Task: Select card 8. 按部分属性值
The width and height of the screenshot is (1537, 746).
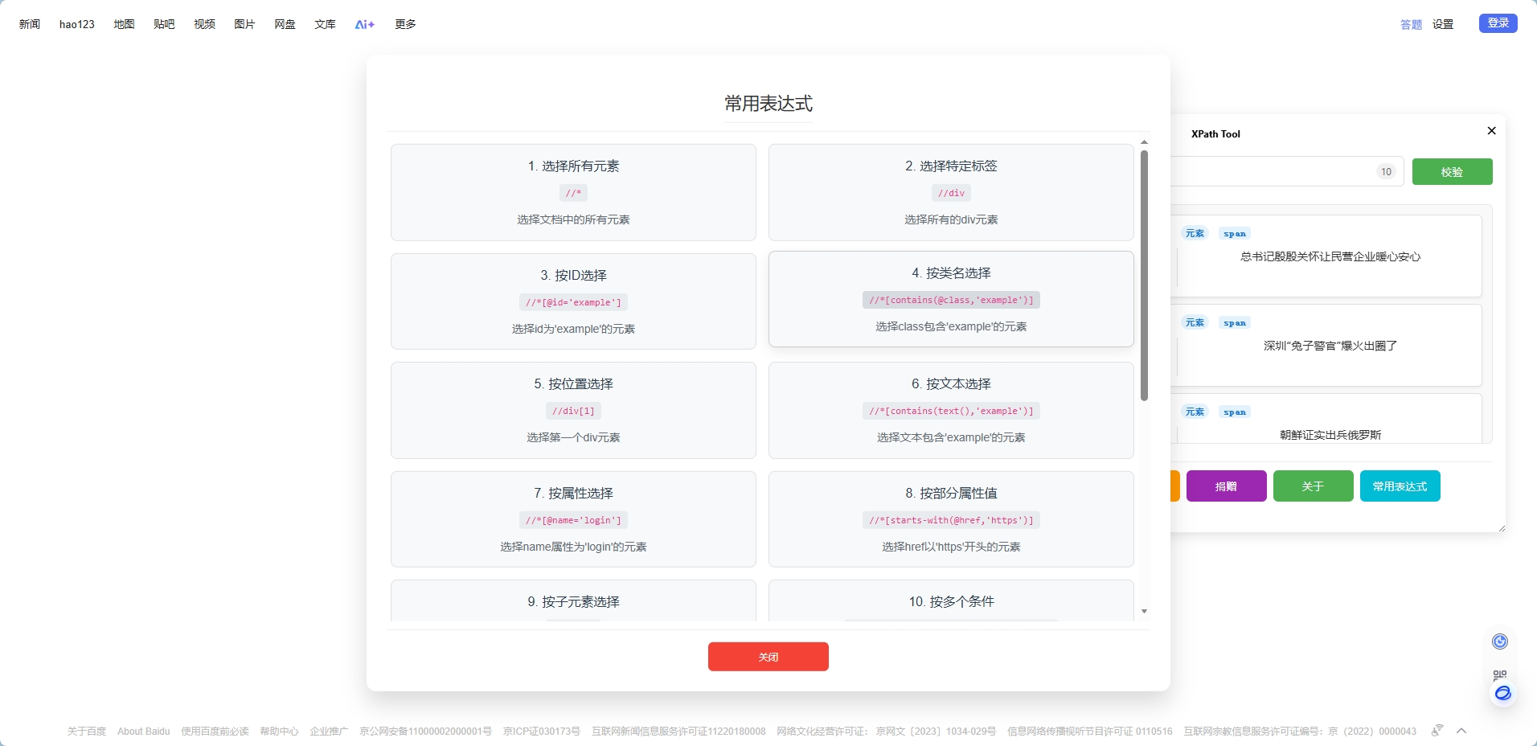Action: pyautogui.click(x=951, y=519)
